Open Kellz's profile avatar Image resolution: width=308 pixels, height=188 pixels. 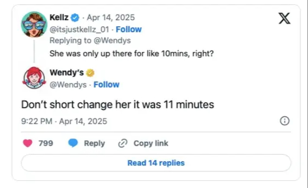(x=34, y=24)
